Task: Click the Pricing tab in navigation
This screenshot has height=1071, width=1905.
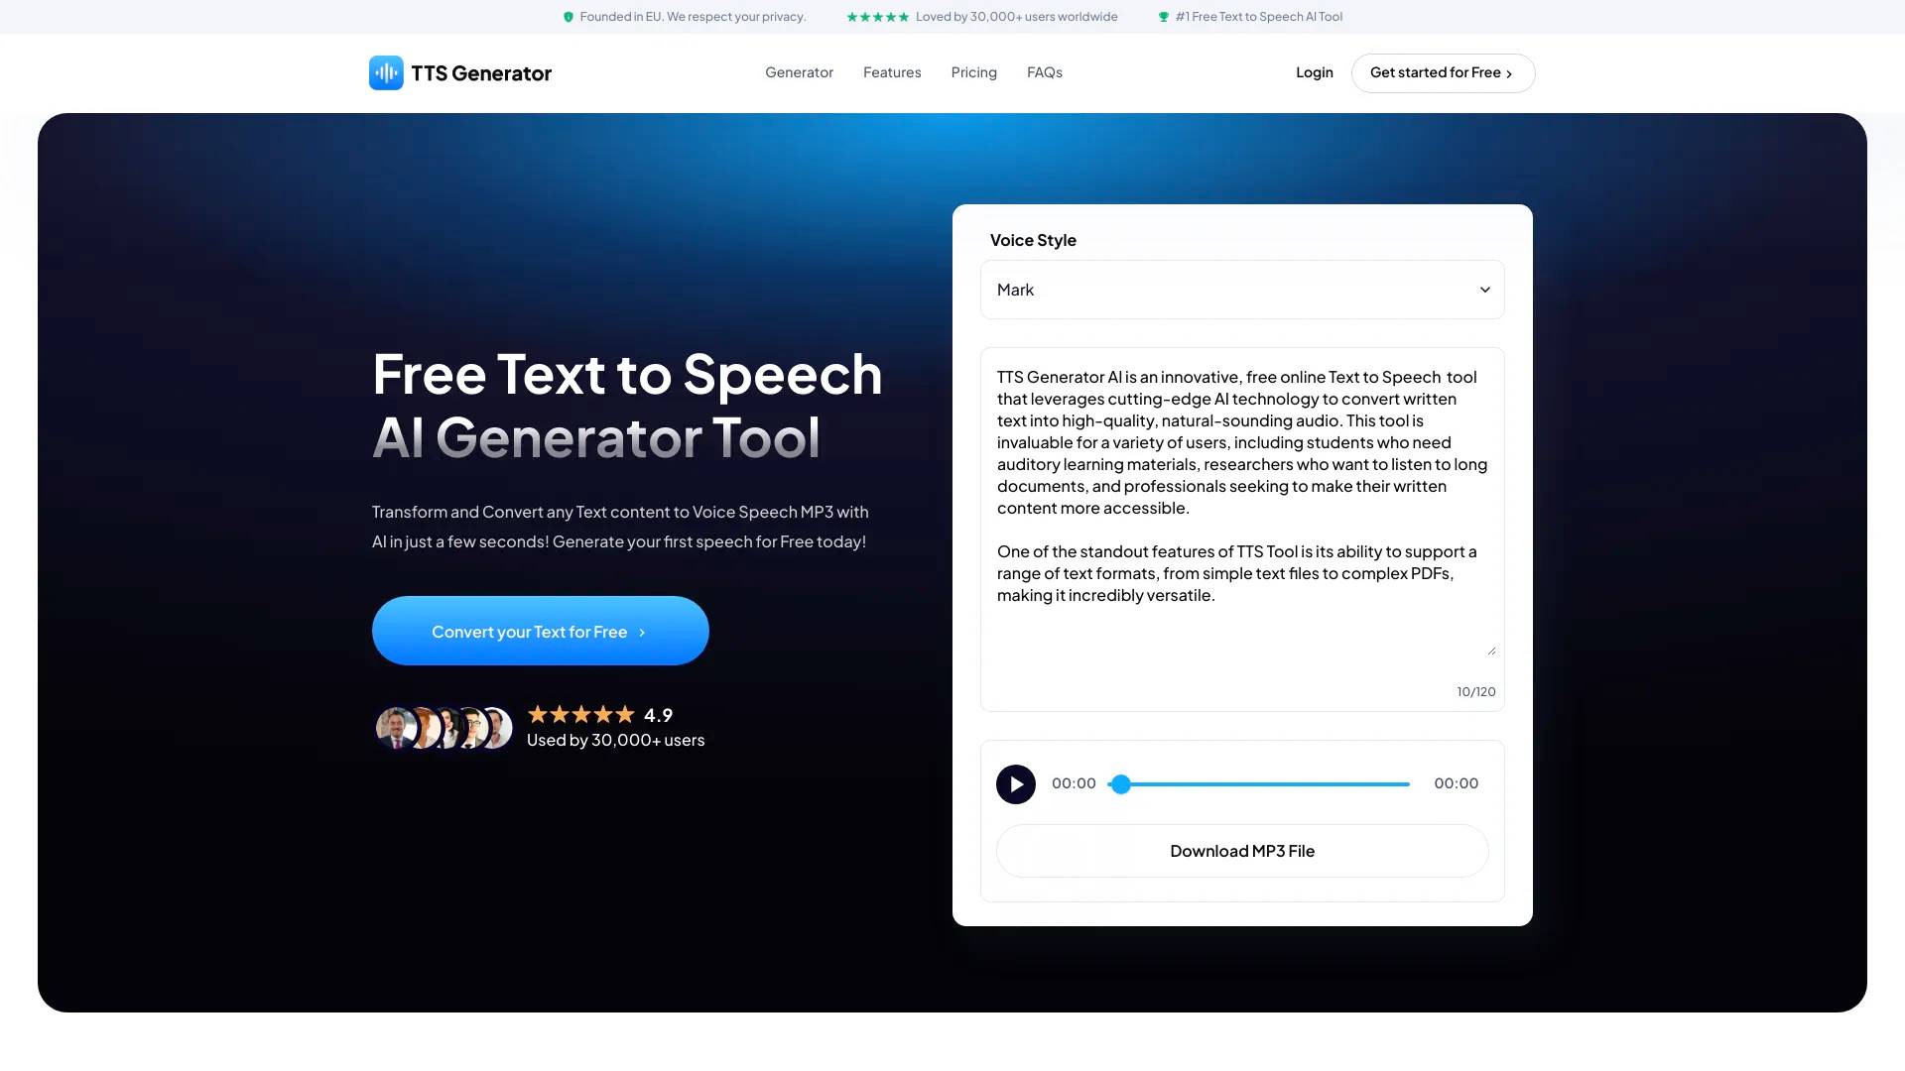Action: pyautogui.click(x=973, y=72)
